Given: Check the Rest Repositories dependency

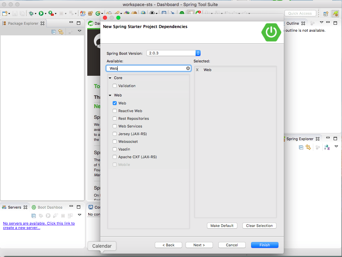Looking at the screenshot, I should pos(115,118).
